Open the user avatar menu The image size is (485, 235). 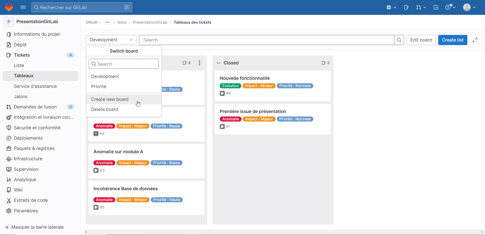tap(469, 7)
